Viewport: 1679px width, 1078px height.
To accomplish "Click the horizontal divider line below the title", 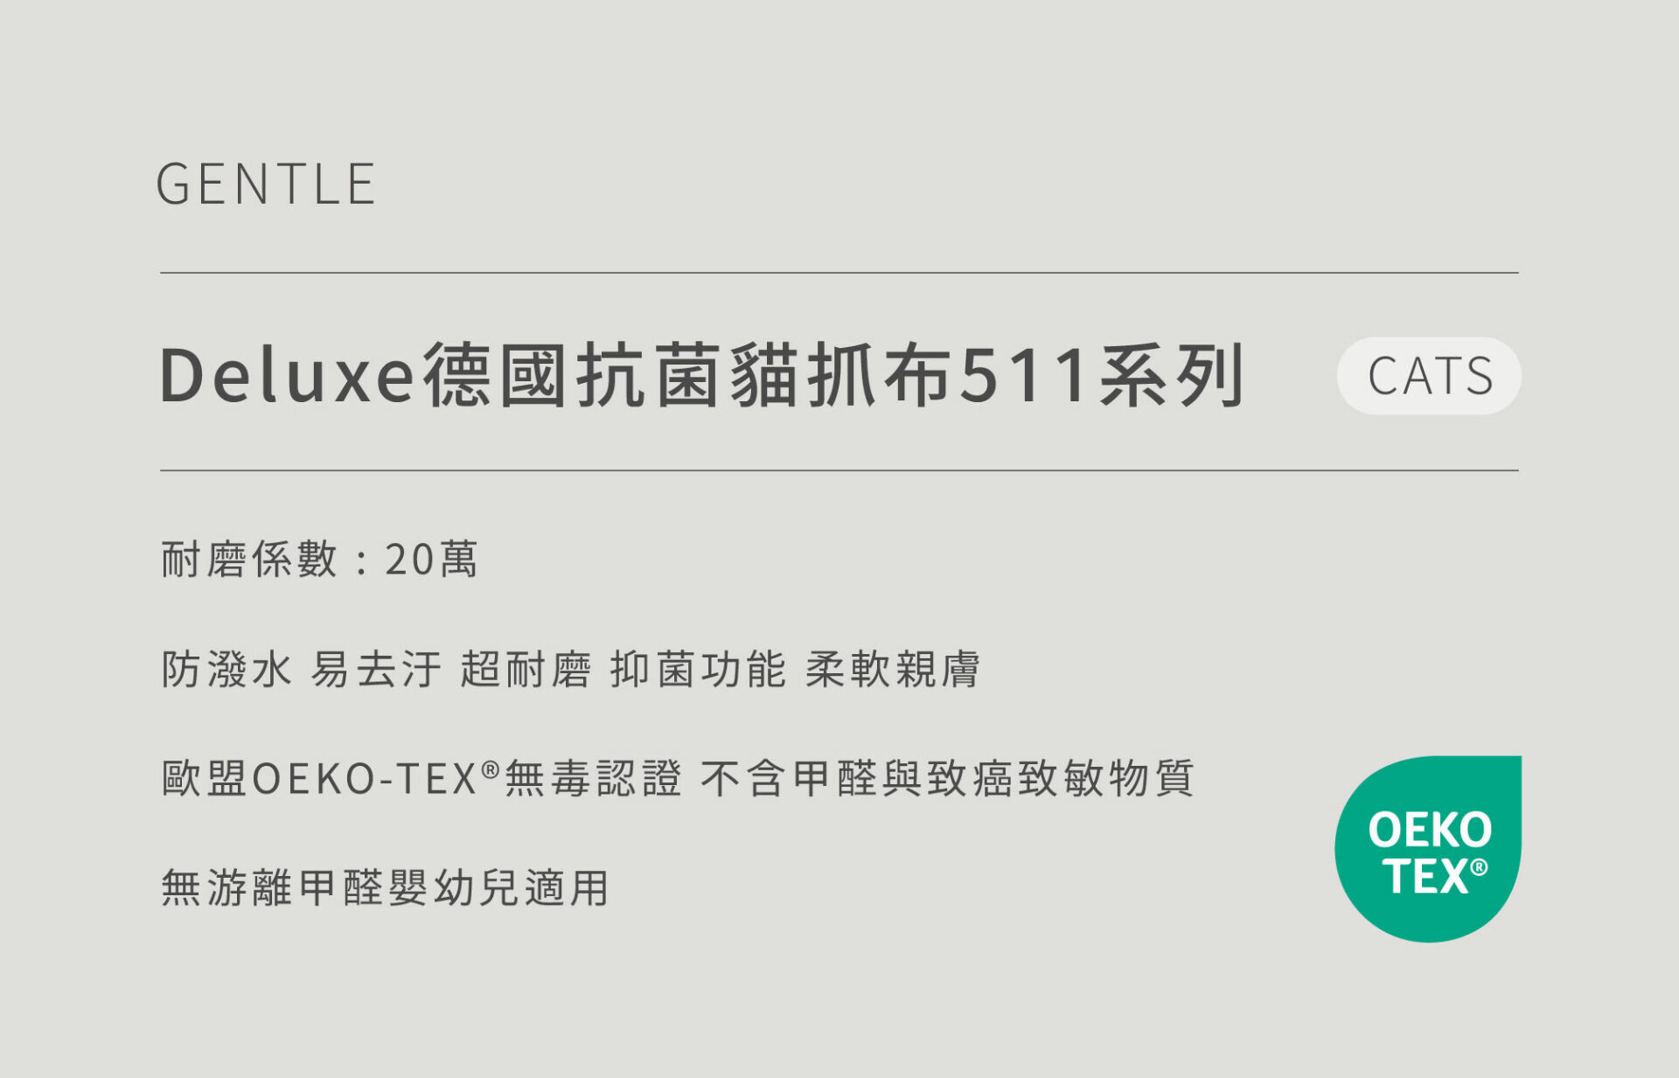I will [839, 470].
